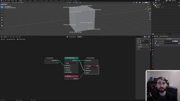Open the File menu
This screenshot has width=180, height=101.
click(3, 1)
